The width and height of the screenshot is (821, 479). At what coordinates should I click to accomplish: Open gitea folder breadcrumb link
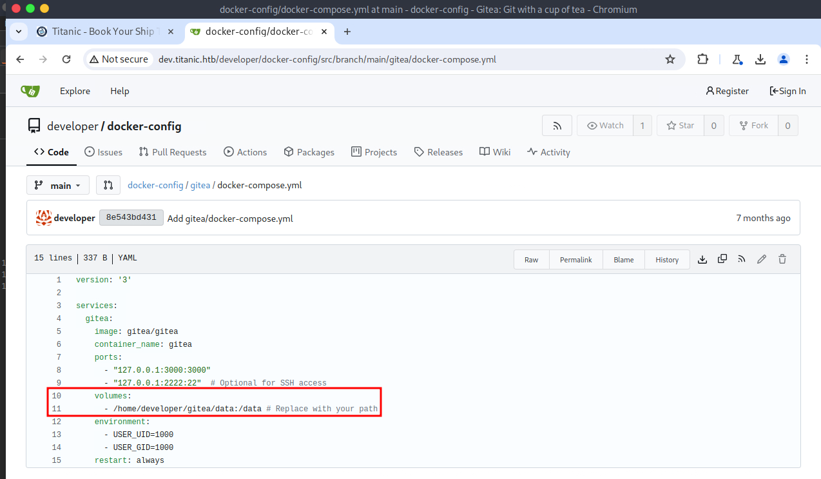click(x=200, y=185)
